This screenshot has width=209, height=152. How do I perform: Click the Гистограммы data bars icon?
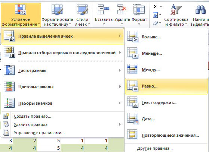click(x=9, y=70)
